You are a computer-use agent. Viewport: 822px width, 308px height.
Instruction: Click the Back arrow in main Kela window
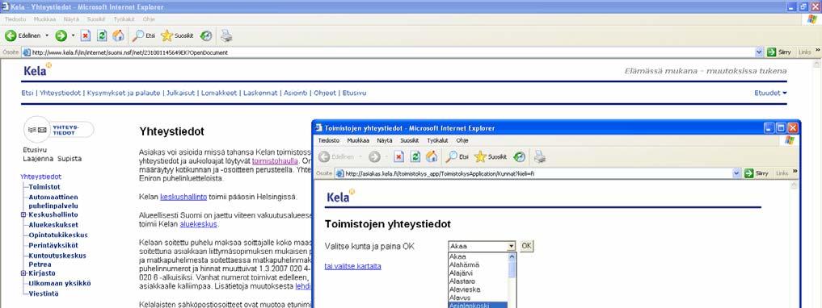point(11,35)
